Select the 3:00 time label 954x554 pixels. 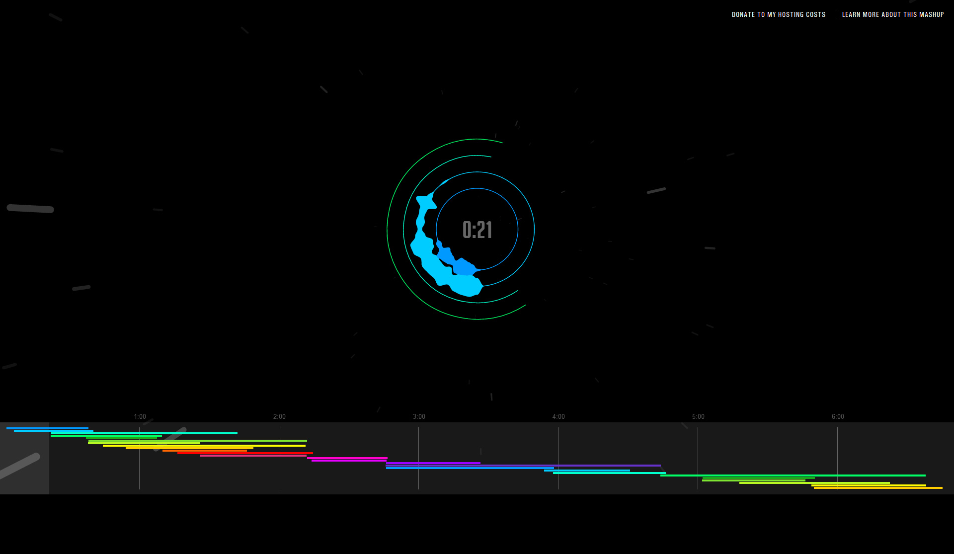coord(419,416)
